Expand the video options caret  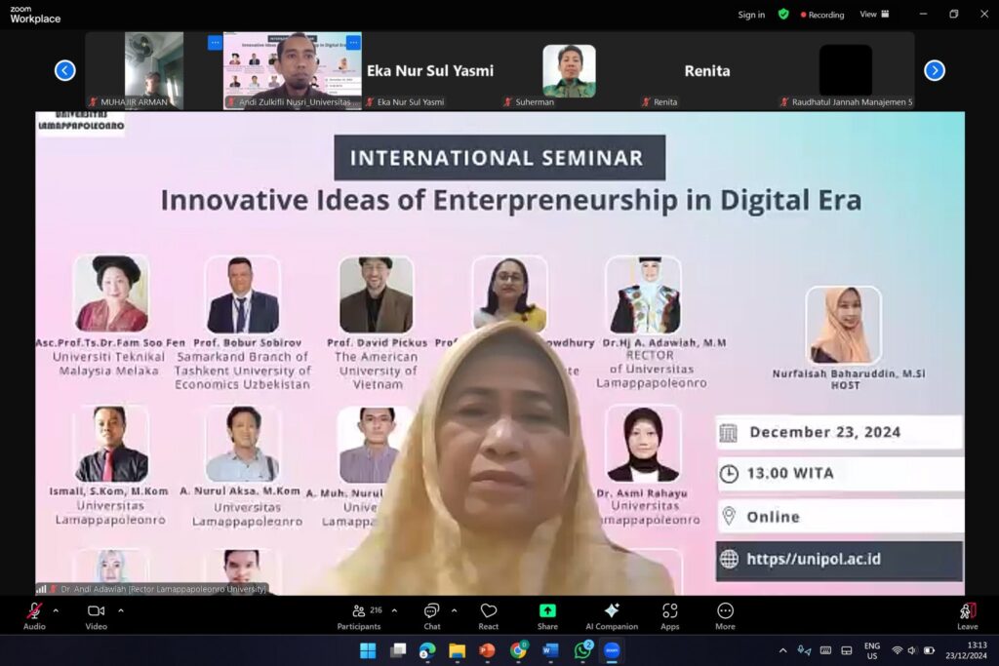[121, 610]
